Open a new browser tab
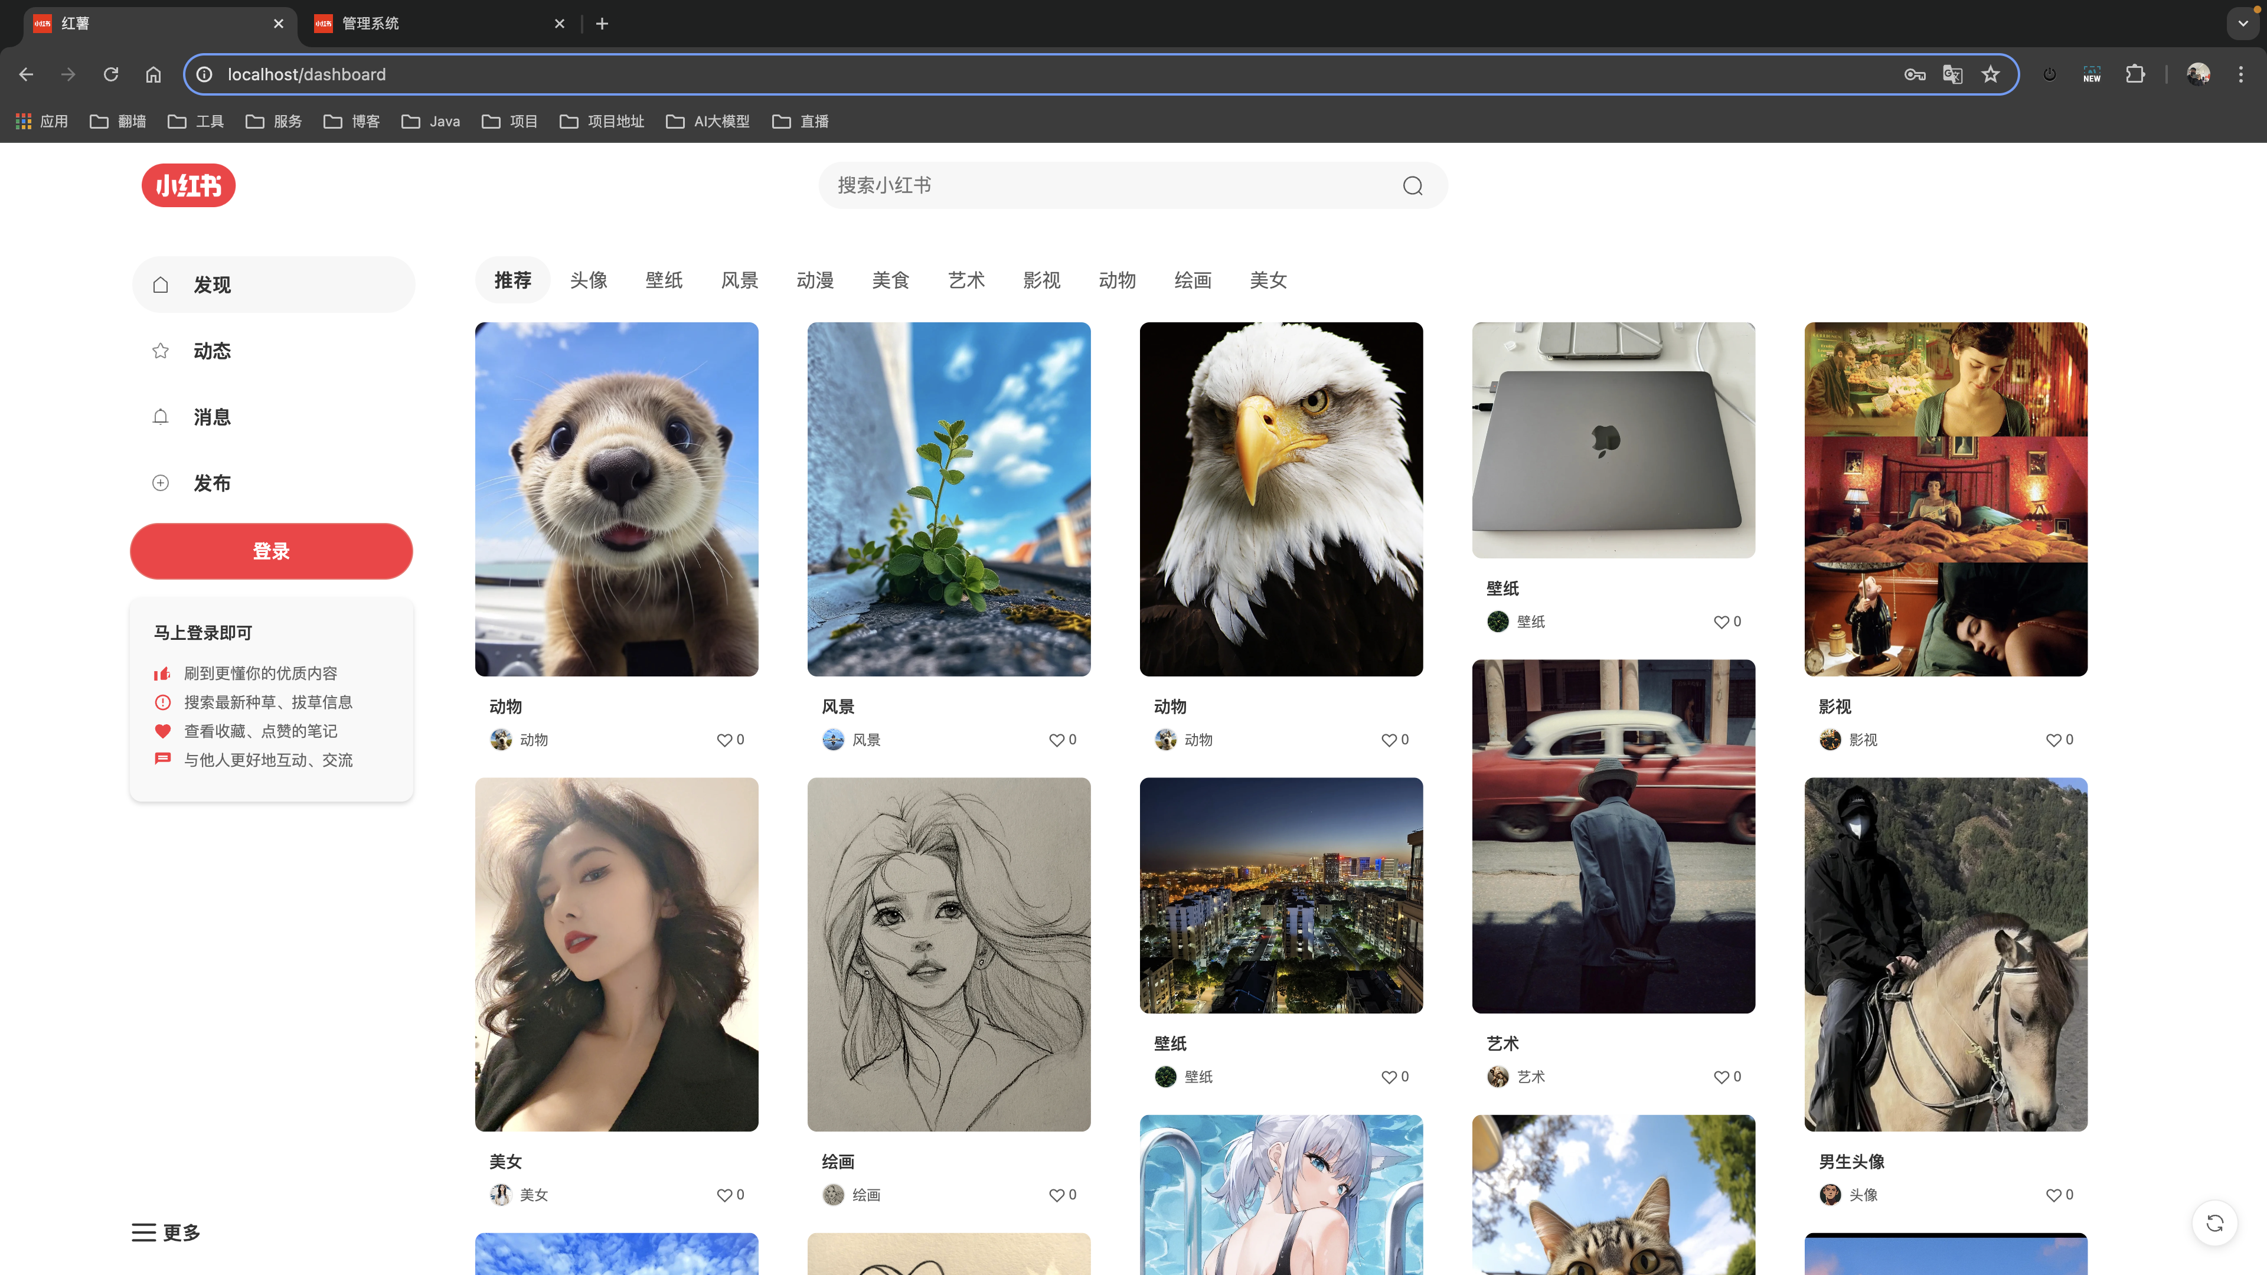Image resolution: width=2267 pixels, height=1275 pixels. (602, 24)
